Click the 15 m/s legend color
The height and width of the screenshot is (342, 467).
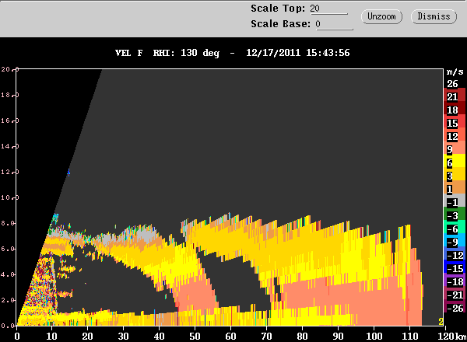(x=455, y=123)
